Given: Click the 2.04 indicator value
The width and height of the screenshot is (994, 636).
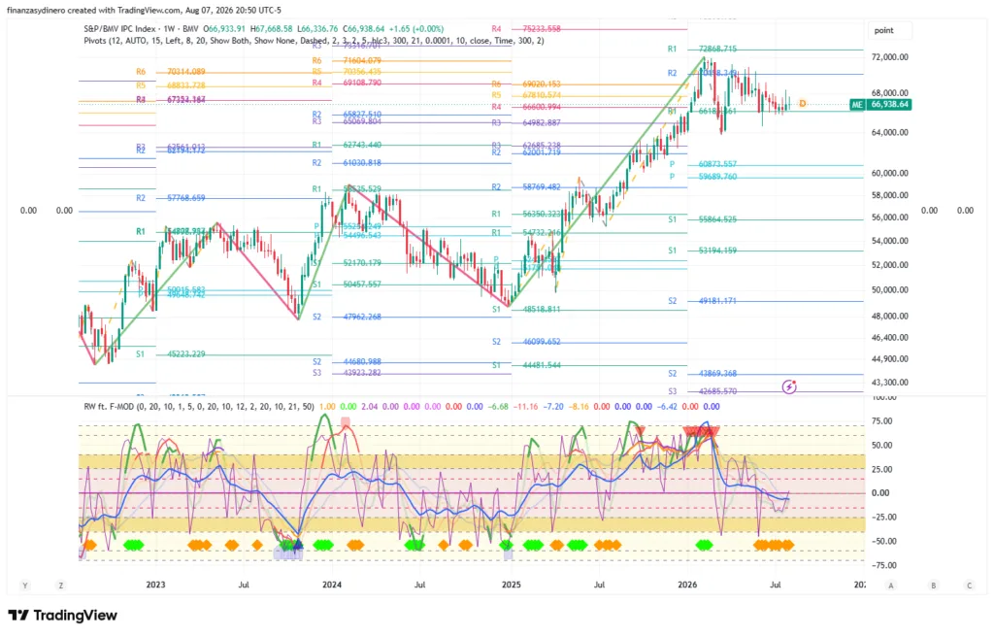Looking at the screenshot, I should pyautogui.click(x=370, y=407).
